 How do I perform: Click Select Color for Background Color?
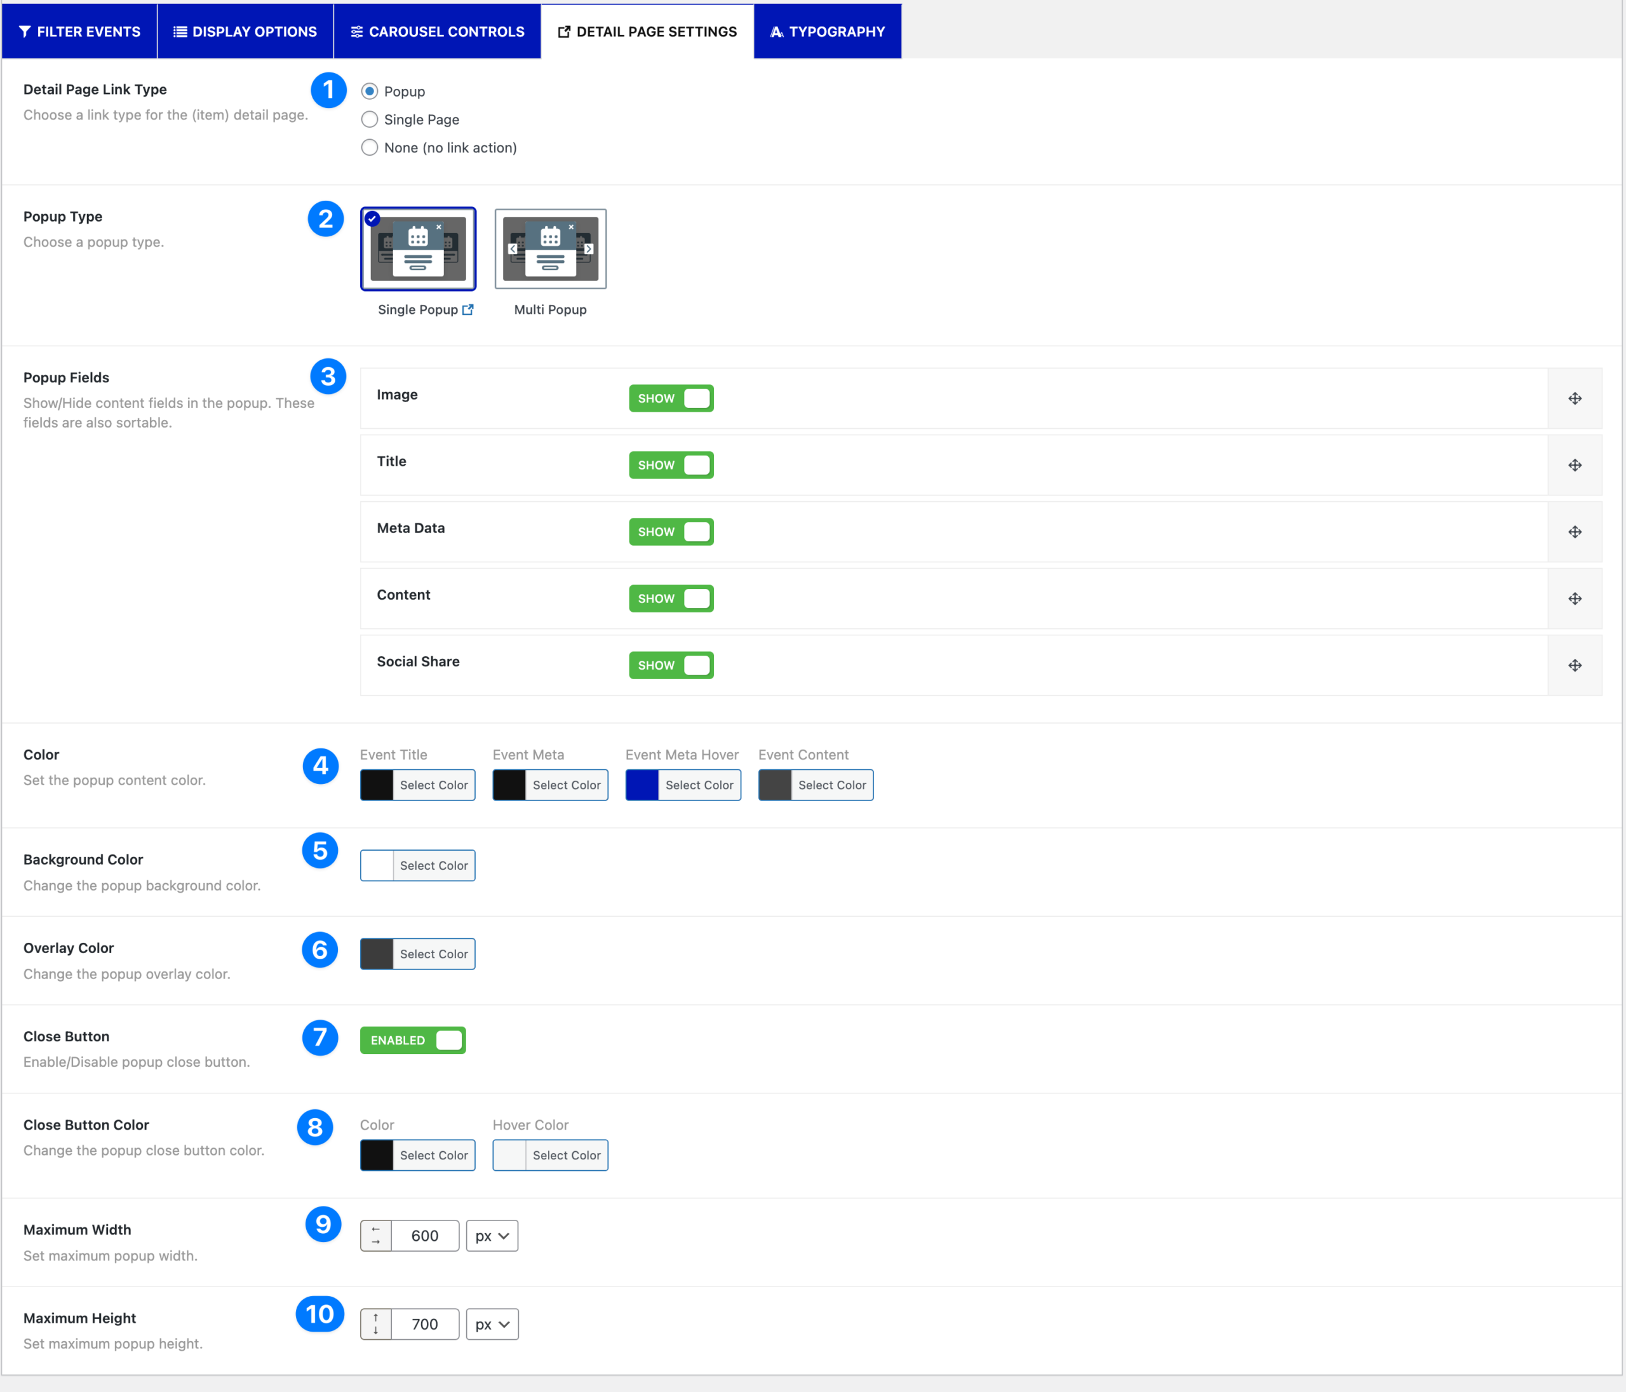pos(434,865)
